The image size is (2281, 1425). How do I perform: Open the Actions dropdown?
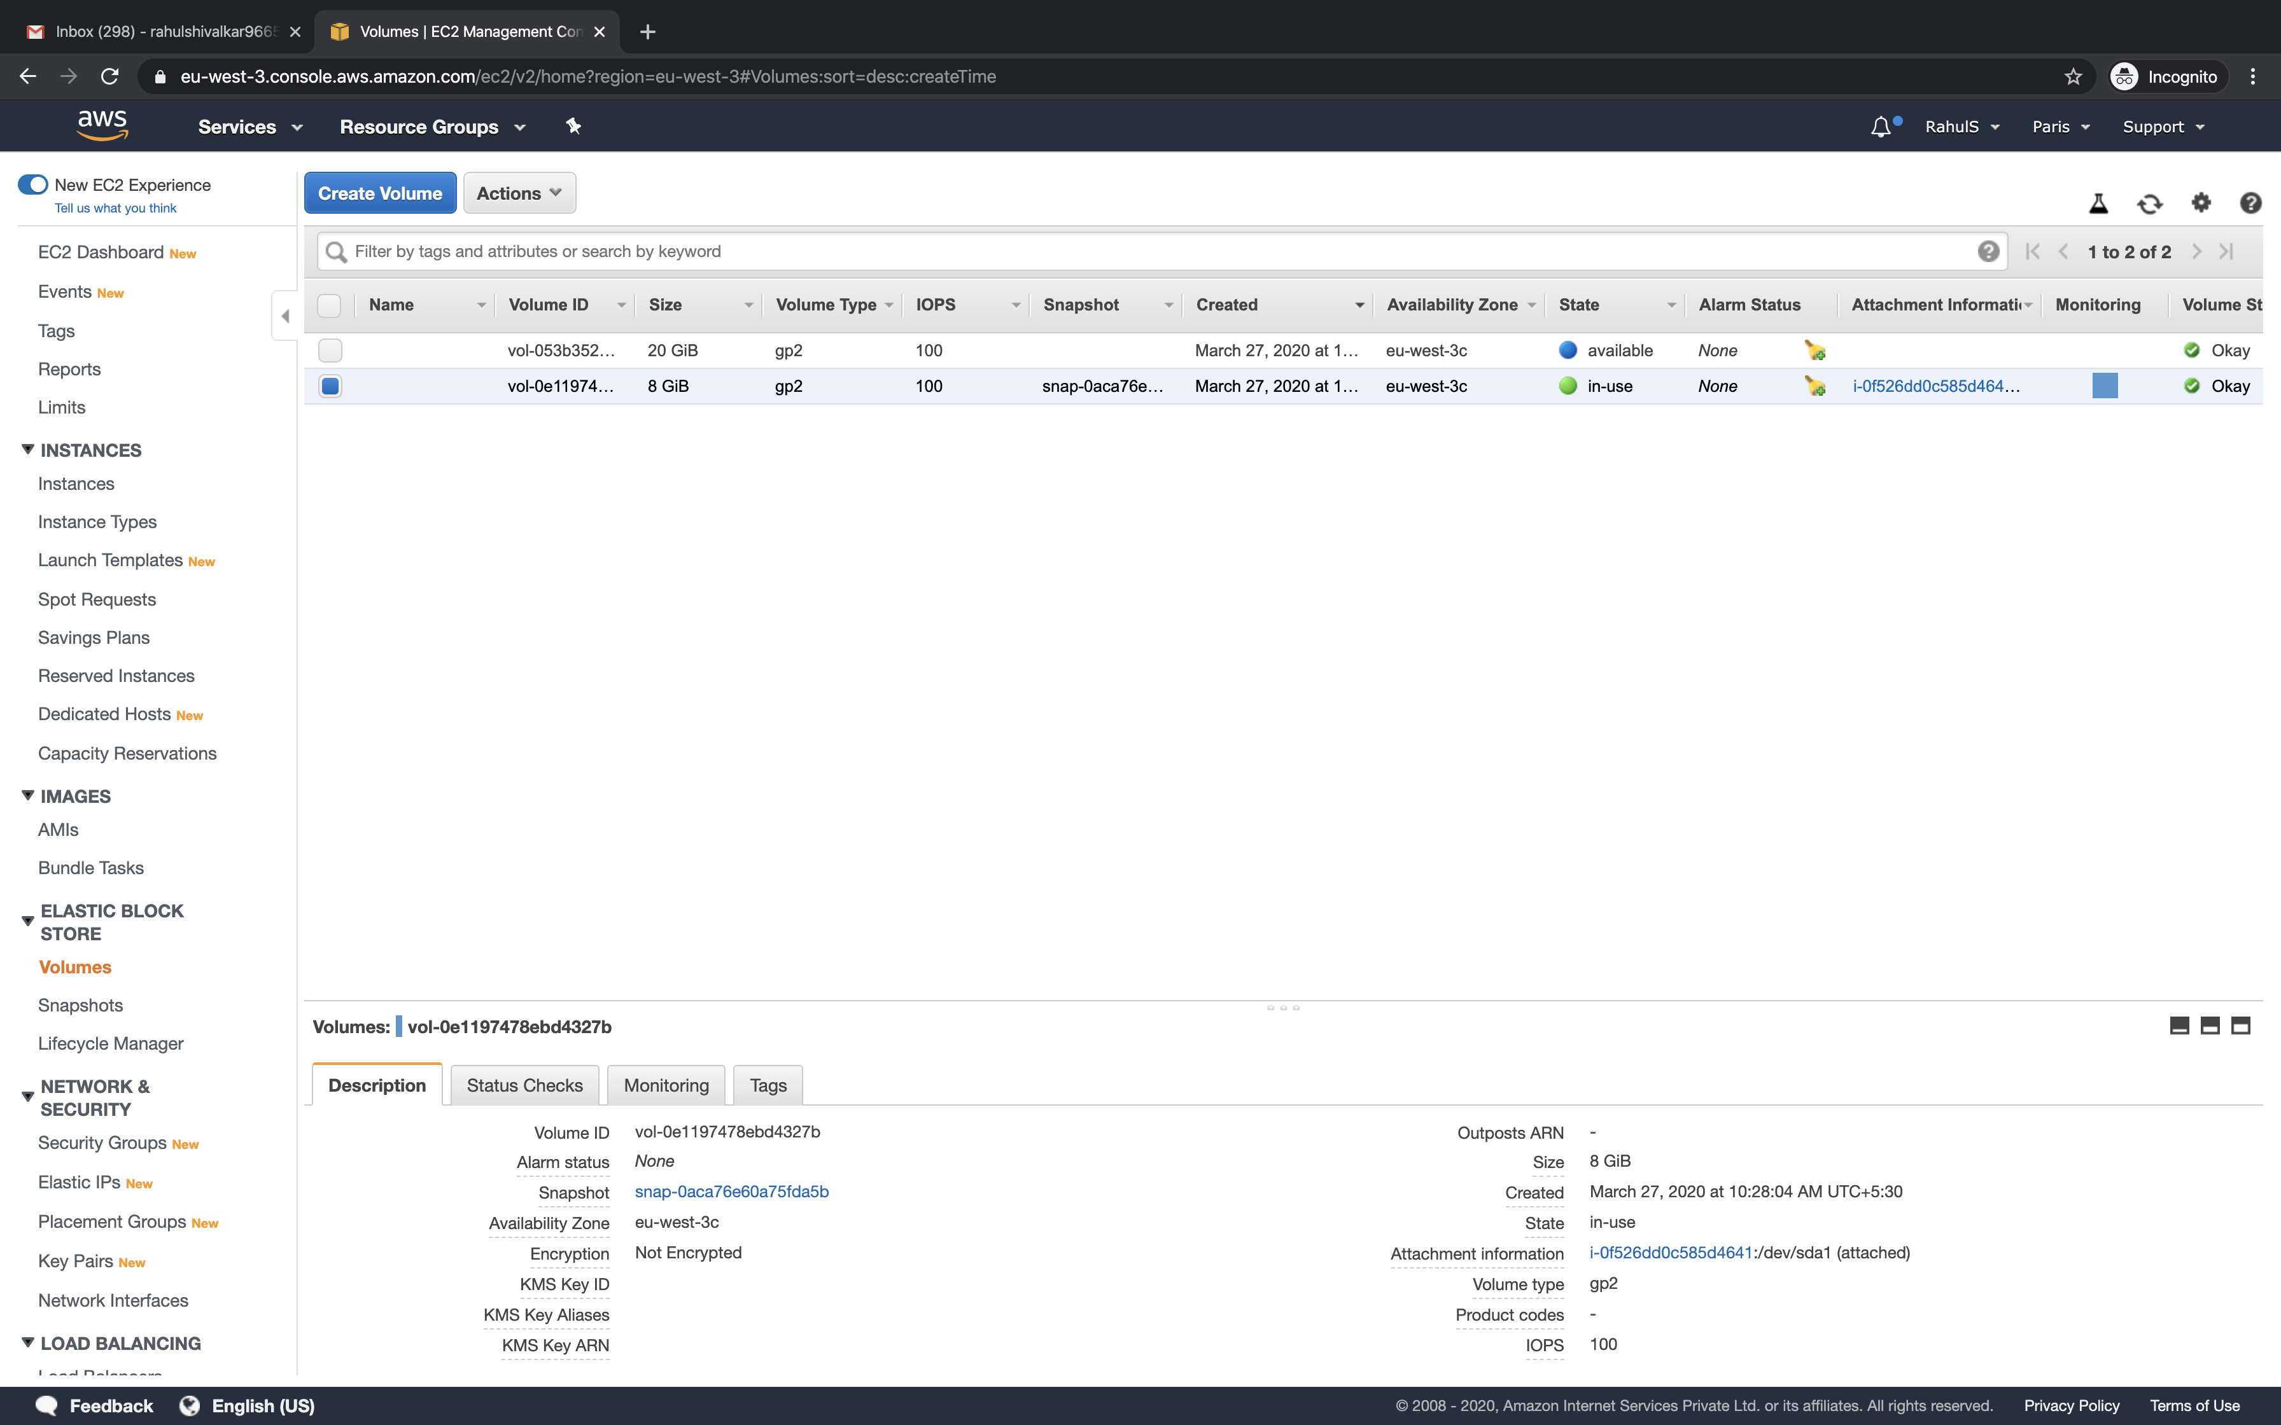519,192
